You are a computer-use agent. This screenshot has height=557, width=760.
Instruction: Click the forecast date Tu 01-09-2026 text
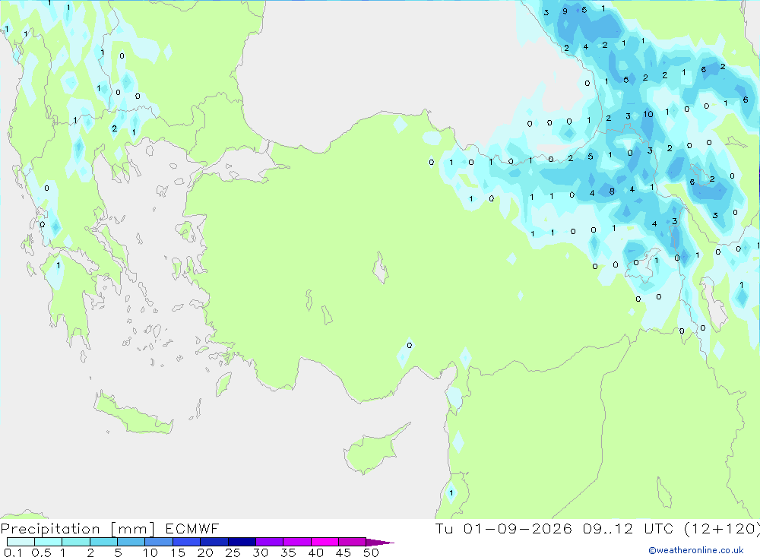[504, 528]
